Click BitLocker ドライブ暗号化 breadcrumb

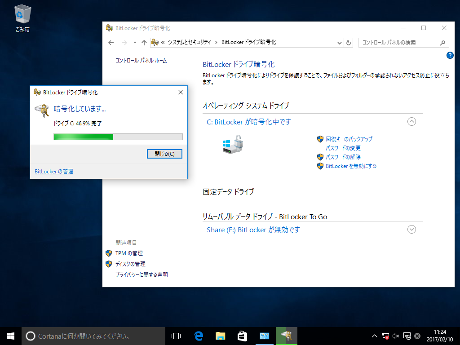pos(248,42)
